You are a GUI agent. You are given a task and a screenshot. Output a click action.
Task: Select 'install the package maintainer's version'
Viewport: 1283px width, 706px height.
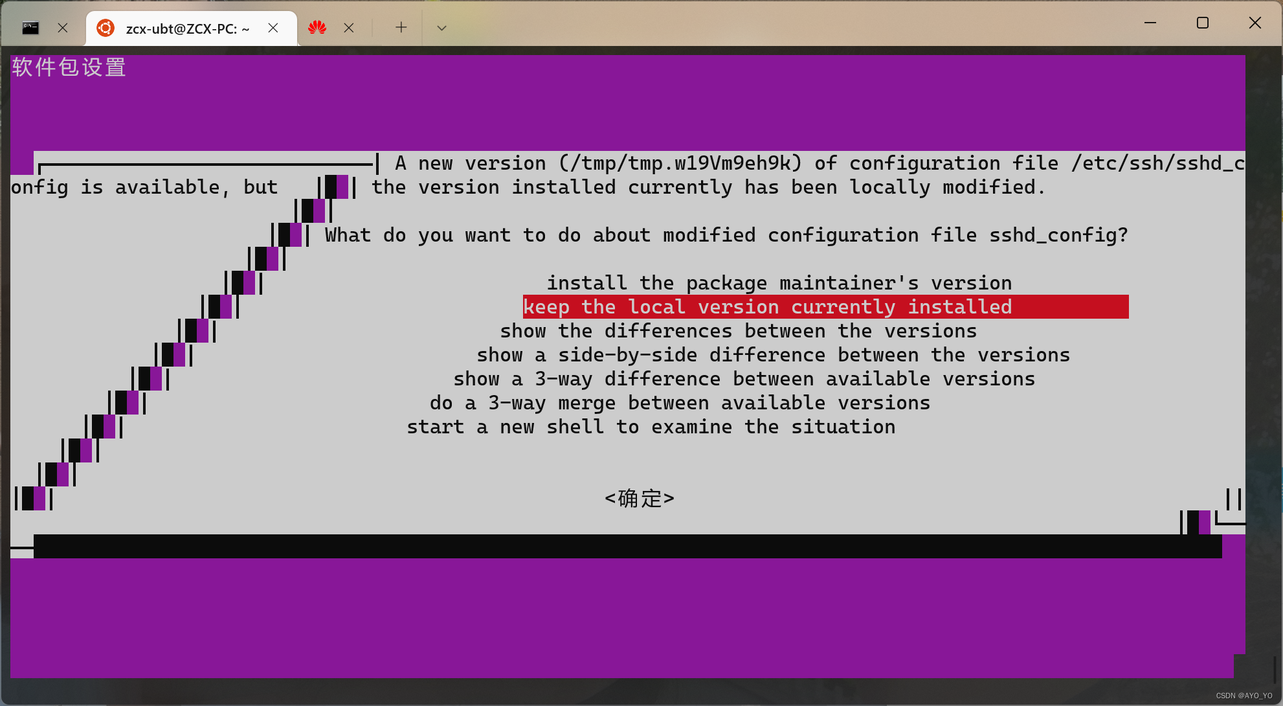[778, 282]
